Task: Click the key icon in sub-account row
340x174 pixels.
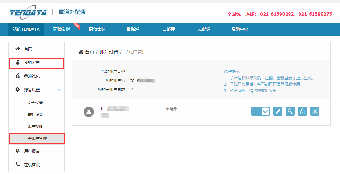Action: click(290, 111)
